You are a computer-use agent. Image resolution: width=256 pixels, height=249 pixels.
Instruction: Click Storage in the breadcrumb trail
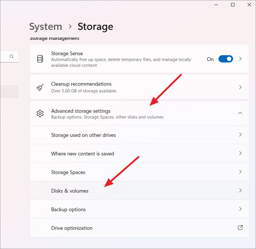95,26
